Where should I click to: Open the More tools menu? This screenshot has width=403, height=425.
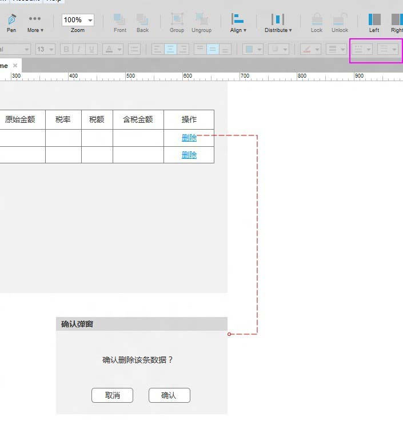point(35,22)
